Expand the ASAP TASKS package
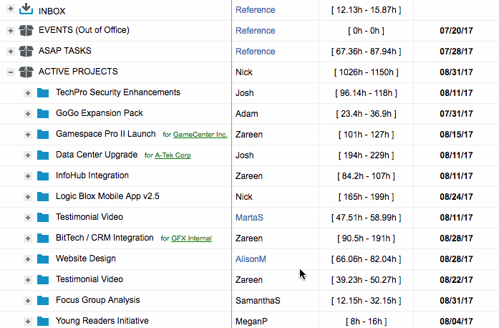This screenshot has width=499, height=328. point(10,52)
